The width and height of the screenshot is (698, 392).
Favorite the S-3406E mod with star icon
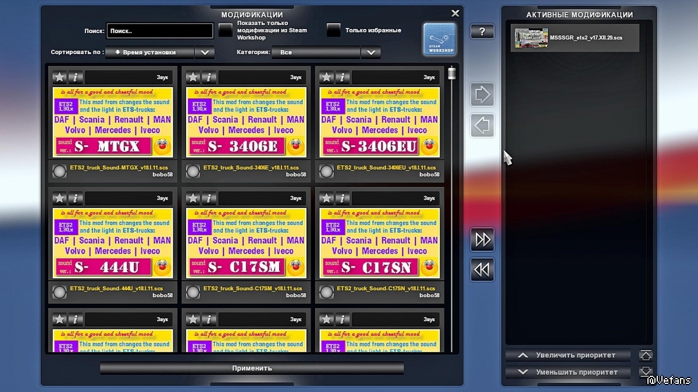[x=193, y=77]
